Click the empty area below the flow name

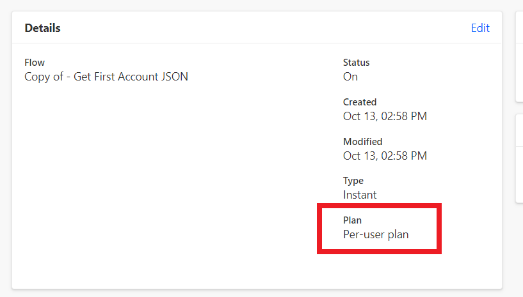pyautogui.click(x=160, y=179)
